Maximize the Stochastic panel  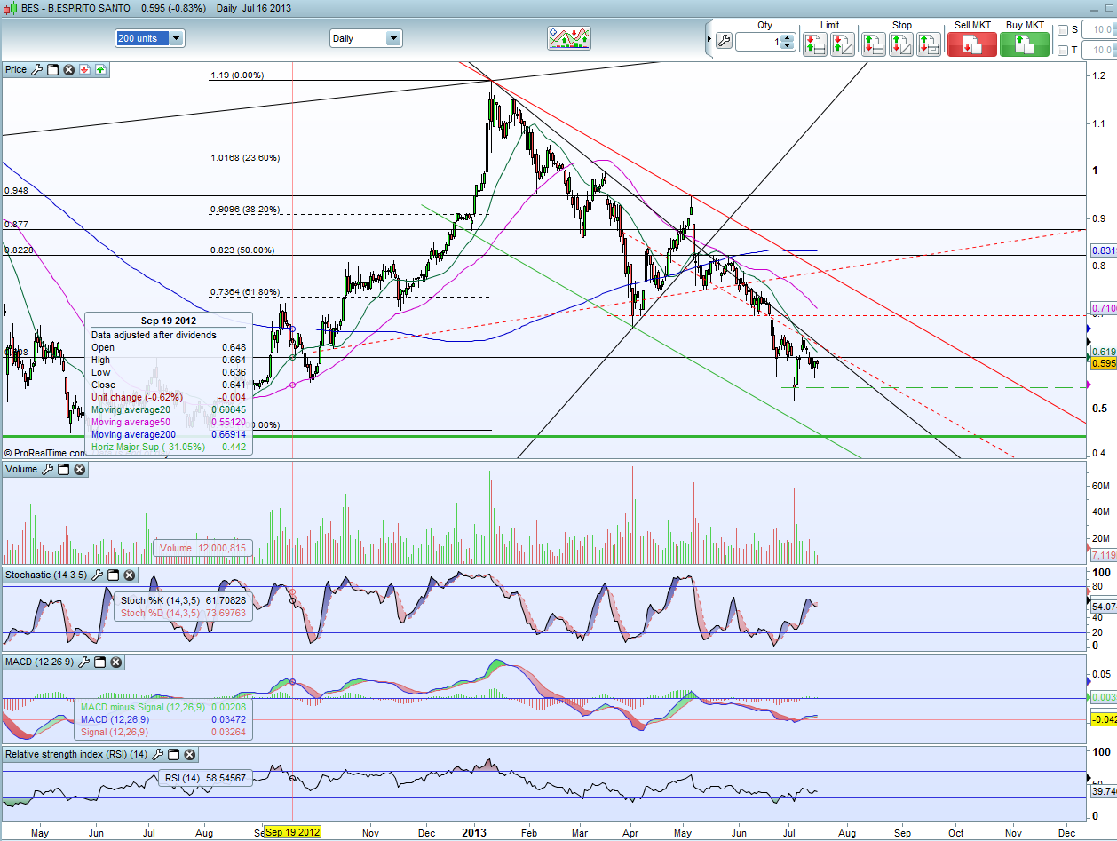click(x=113, y=575)
